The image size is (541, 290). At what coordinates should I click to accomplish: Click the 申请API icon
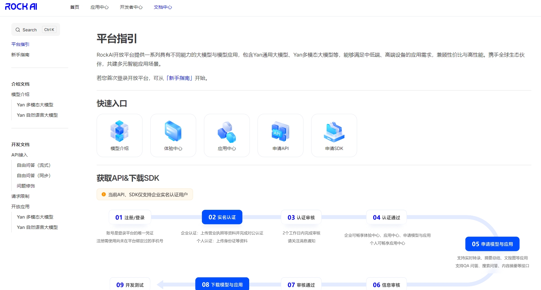pyautogui.click(x=281, y=131)
